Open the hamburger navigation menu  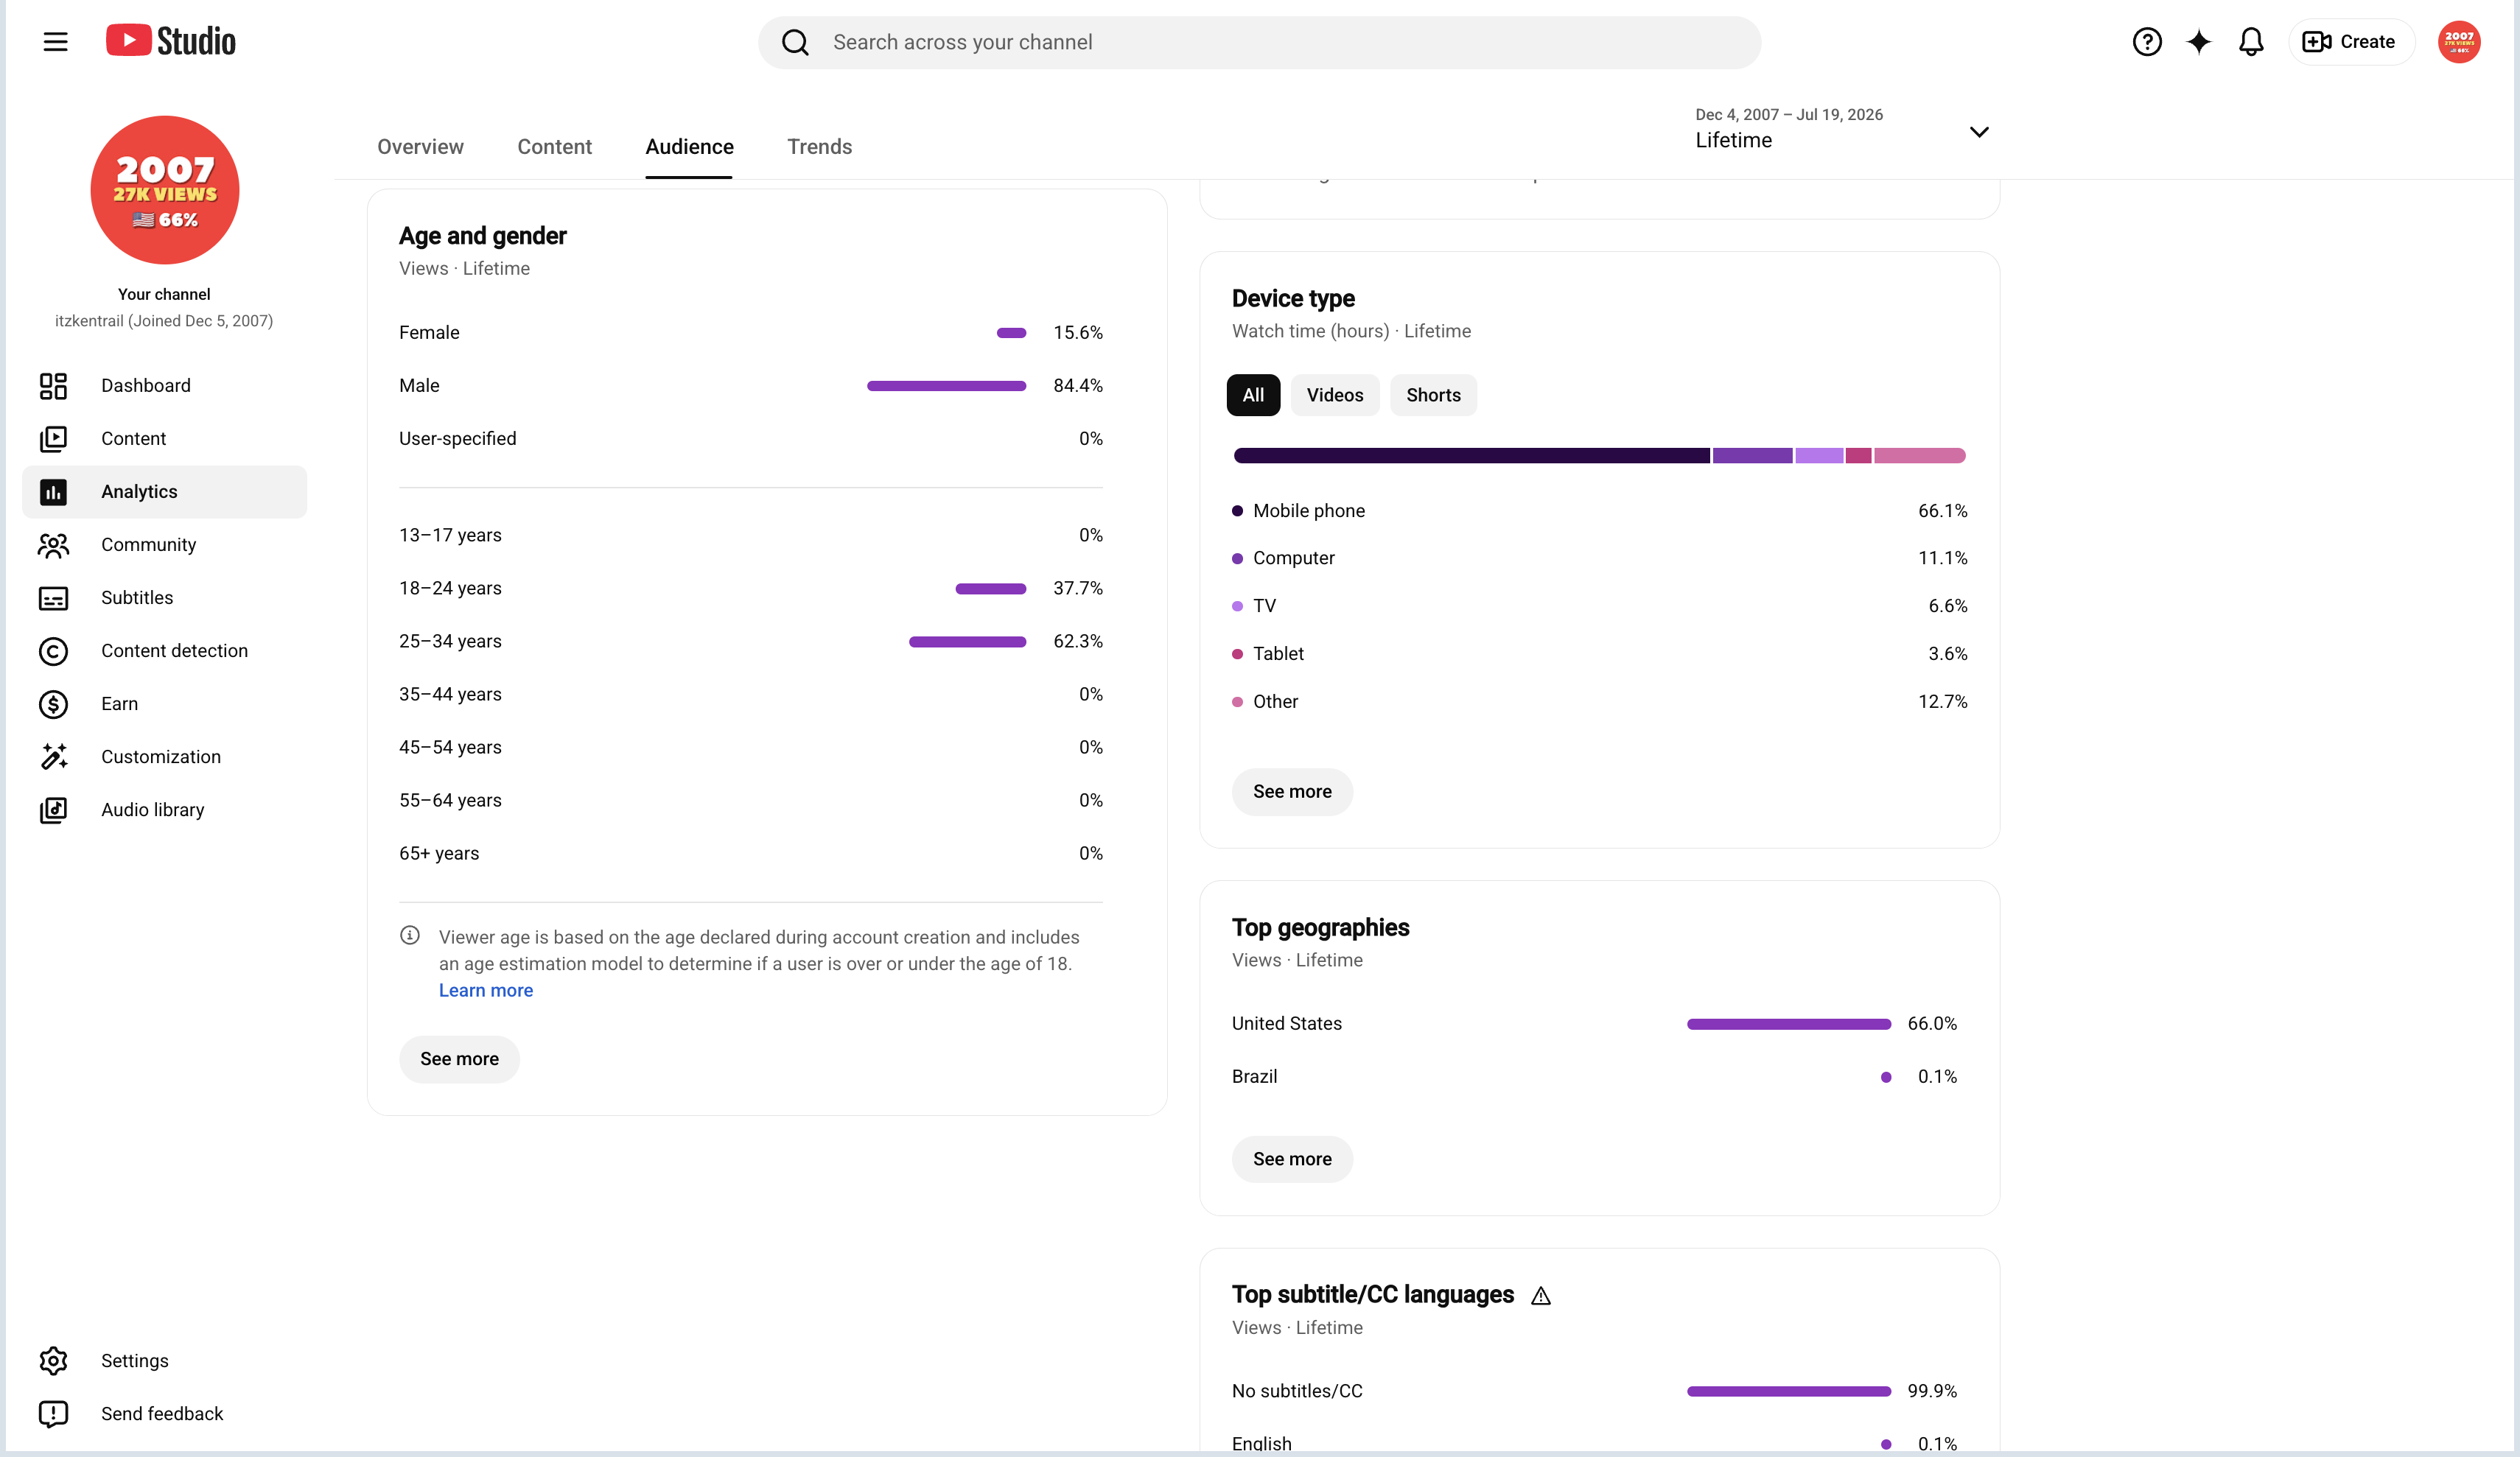coord(55,42)
